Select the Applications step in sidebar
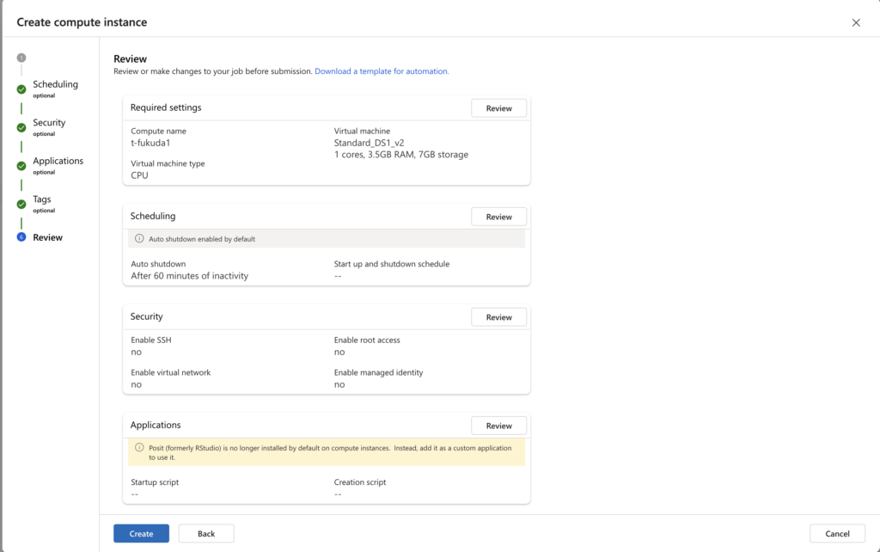Viewport: 880px width, 552px height. [x=58, y=161]
